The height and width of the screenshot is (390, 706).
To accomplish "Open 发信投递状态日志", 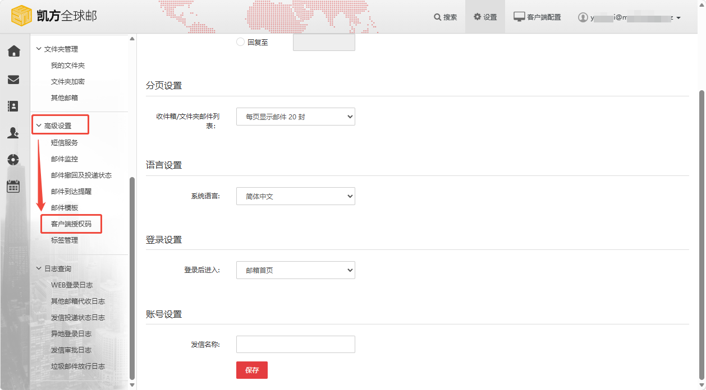I will tap(78, 318).
